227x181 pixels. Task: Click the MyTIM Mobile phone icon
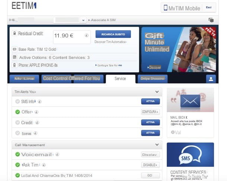[x=166, y=8]
